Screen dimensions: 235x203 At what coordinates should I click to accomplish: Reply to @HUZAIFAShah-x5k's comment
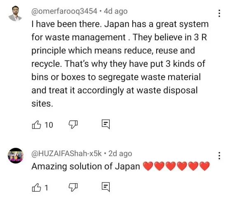click(x=106, y=187)
